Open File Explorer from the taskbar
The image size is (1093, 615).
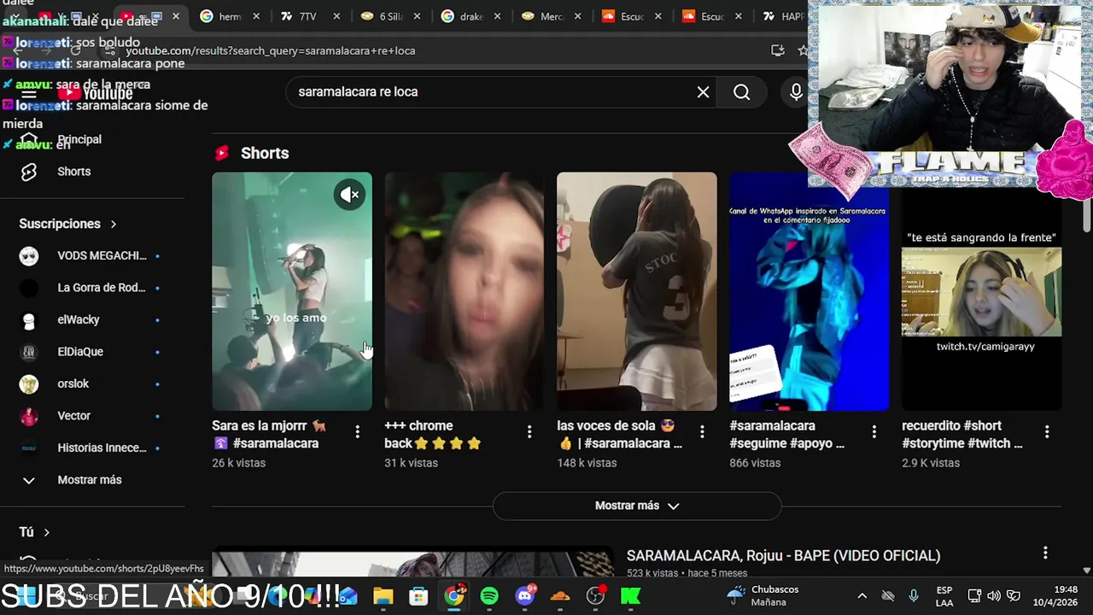coord(383,596)
